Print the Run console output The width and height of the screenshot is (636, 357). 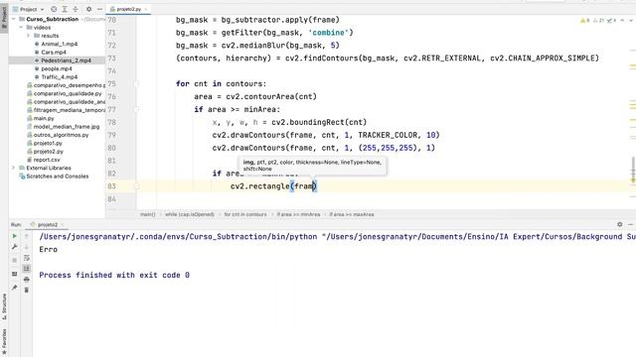(x=27, y=280)
